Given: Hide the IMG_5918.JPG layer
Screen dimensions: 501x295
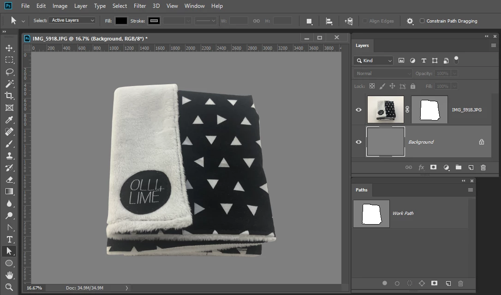Looking at the screenshot, I should pyautogui.click(x=358, y=110).
